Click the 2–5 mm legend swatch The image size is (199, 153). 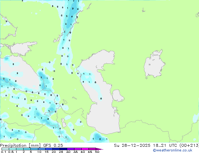(27, 149)
